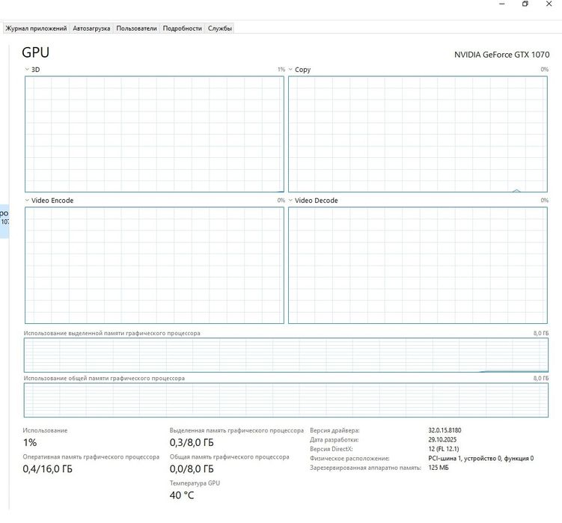Close the Task Manager window

pos(549,4)
